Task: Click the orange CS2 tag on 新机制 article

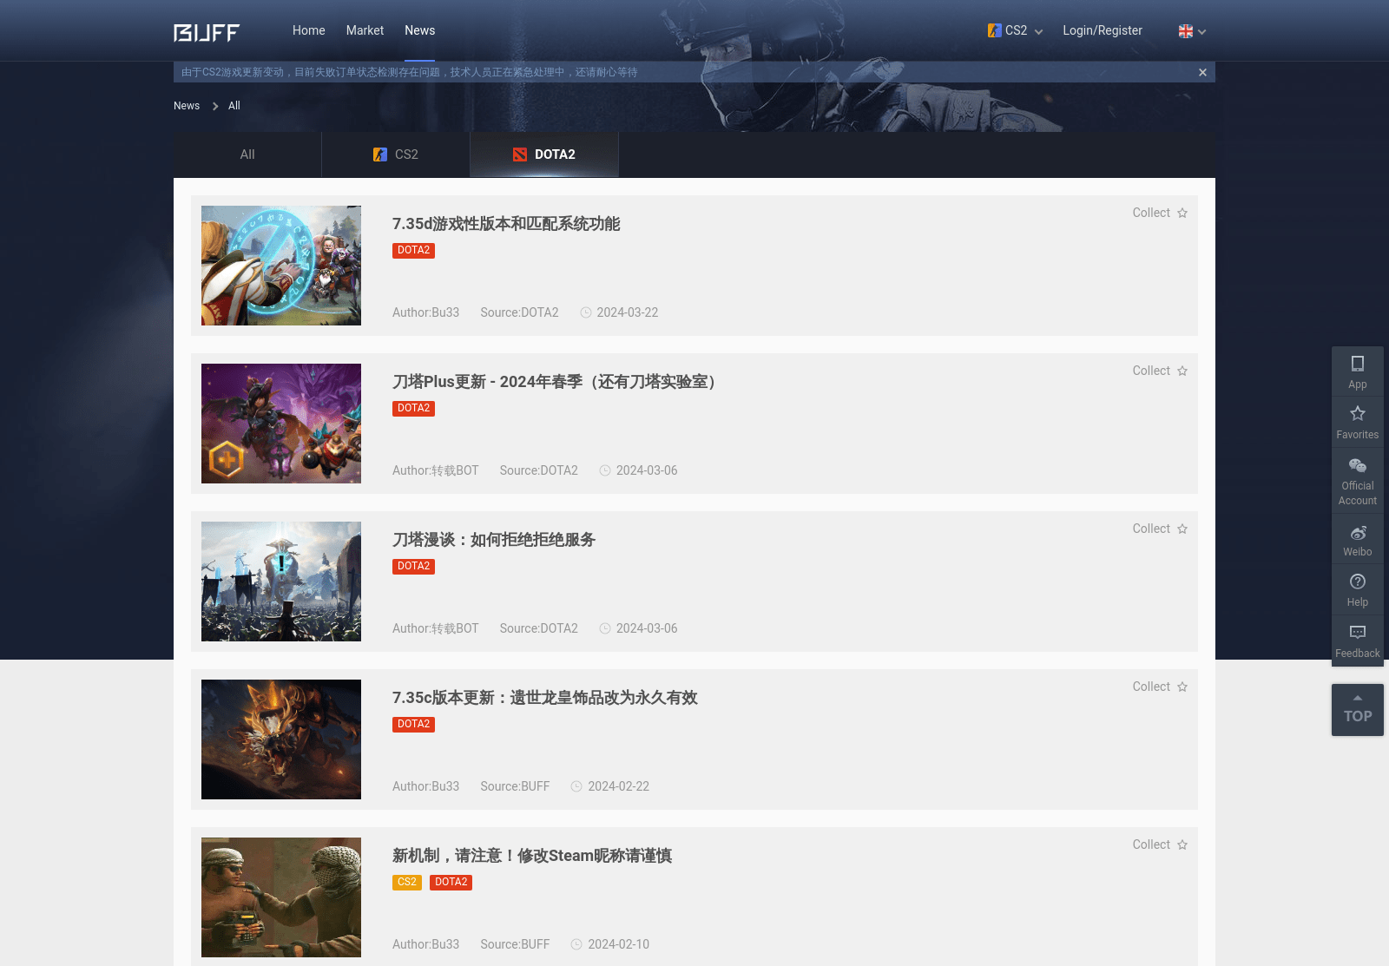Action: 406,882
